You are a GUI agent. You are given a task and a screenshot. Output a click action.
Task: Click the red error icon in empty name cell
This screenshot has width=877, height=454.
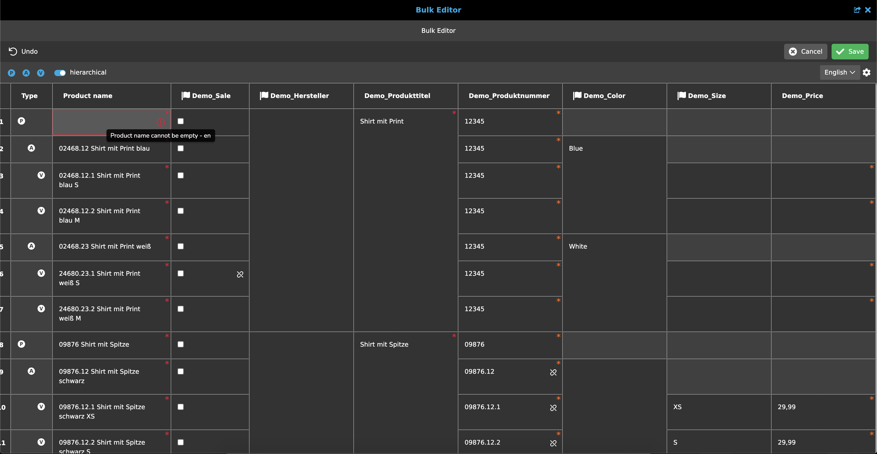(161, 122)
